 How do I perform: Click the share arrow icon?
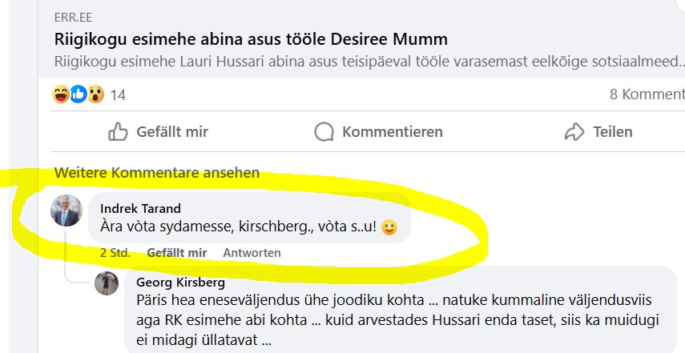pyautogui.click(x=574, y=132)
